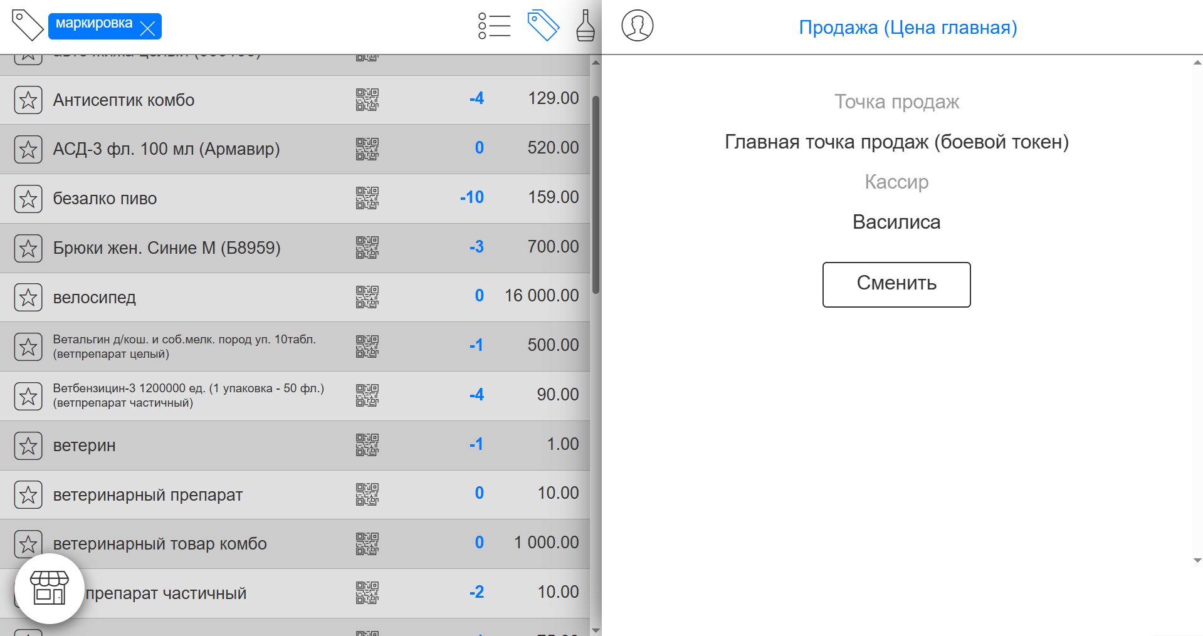
Task: Click the bottle (alcohol) icon
Action: 586,26
